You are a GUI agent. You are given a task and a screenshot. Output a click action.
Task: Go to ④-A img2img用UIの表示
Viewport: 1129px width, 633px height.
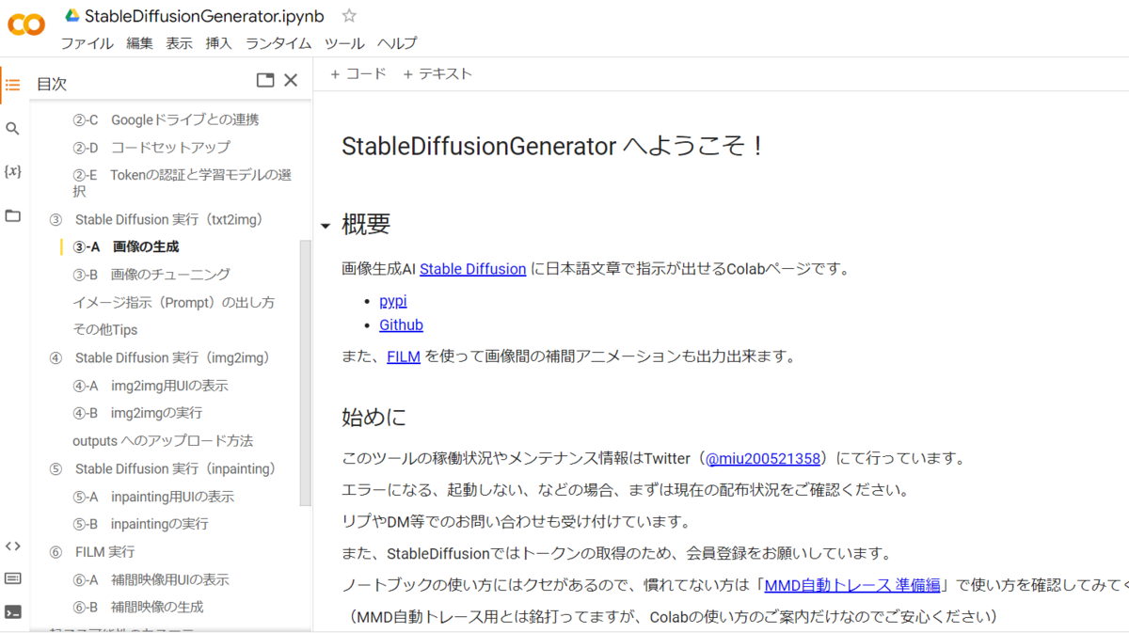[x=151, y=386]
